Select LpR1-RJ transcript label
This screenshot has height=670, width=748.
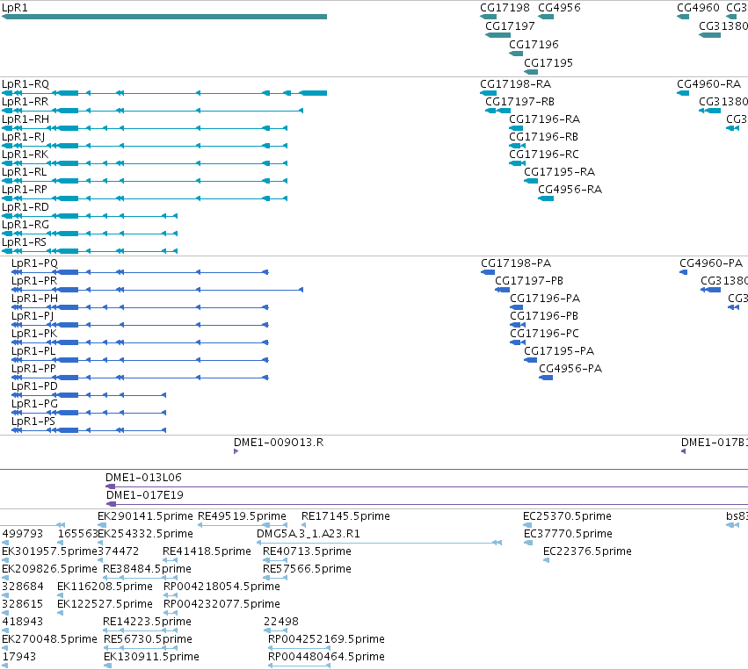click(24, 137)
